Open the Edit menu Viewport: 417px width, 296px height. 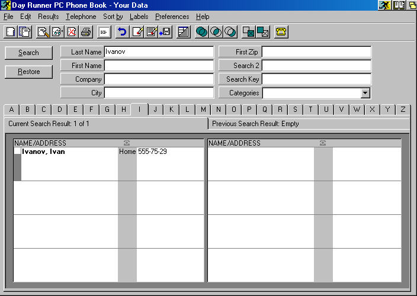(25, 17)
